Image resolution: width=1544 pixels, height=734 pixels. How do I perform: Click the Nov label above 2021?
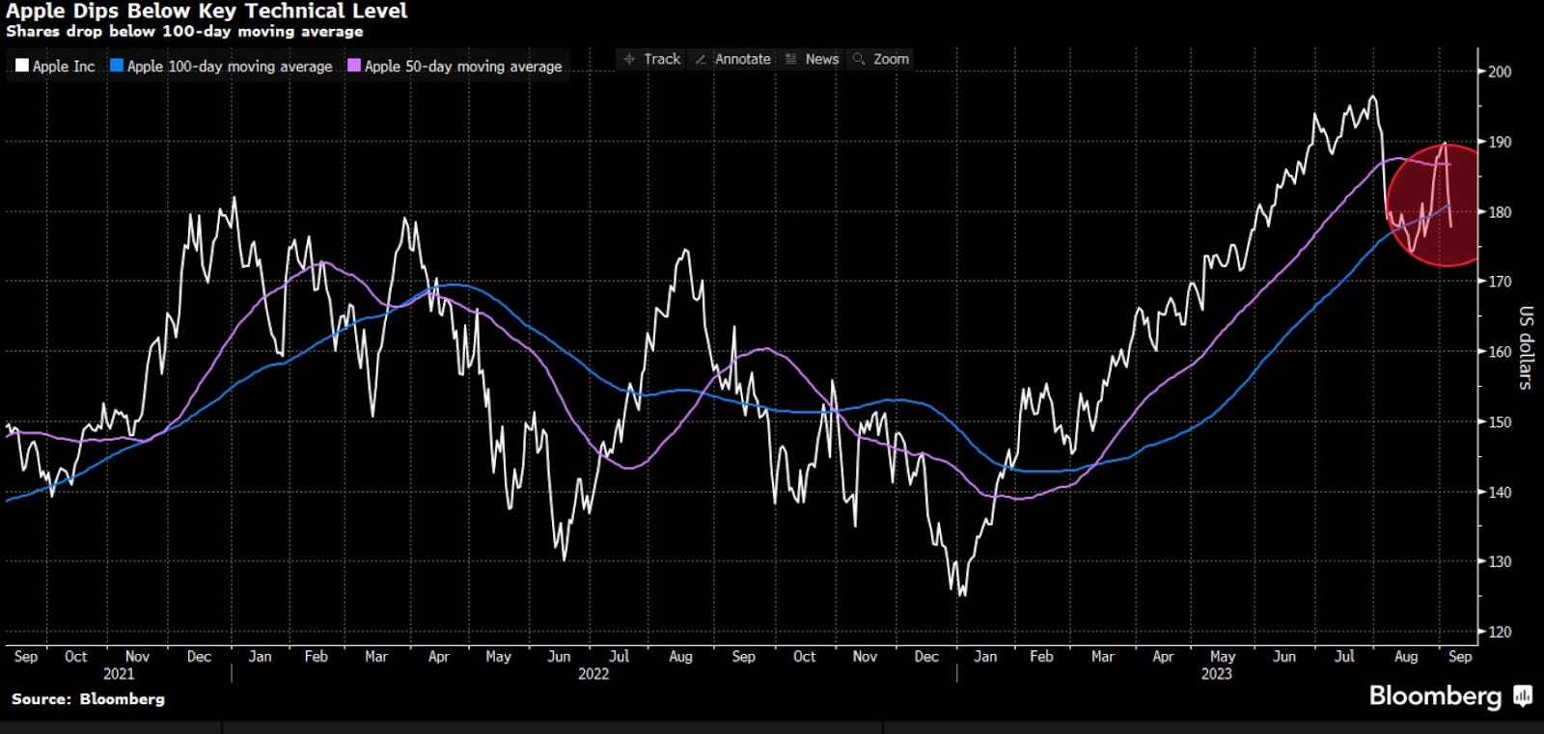[x=137, y=656]
